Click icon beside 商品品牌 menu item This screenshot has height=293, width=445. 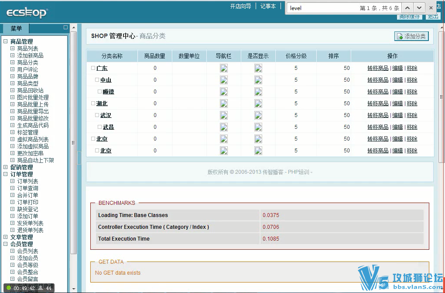coord(12,76)
